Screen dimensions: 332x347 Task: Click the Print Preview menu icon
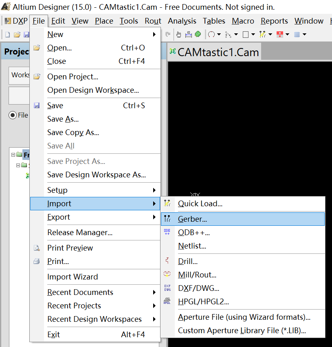37,248
